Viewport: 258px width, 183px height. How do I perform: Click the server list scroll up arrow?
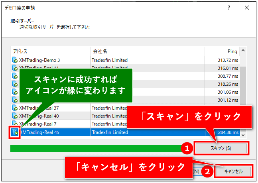point(243,51)
